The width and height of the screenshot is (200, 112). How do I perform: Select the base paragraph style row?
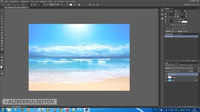pyautogui.click(x=181, y=36)
